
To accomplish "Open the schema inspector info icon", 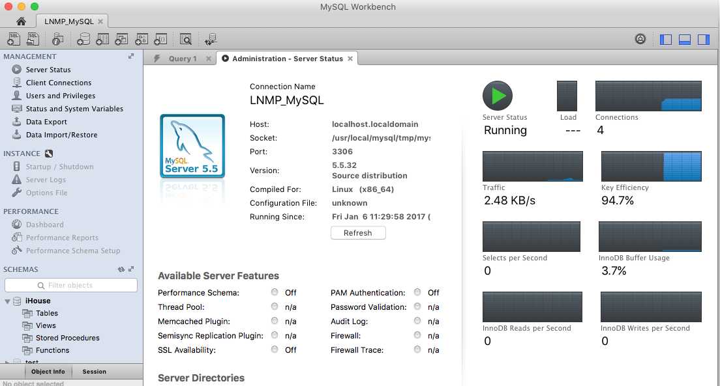I will (x=57, y=40).
